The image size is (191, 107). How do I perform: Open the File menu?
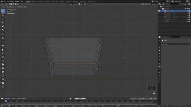pos(4,1)
